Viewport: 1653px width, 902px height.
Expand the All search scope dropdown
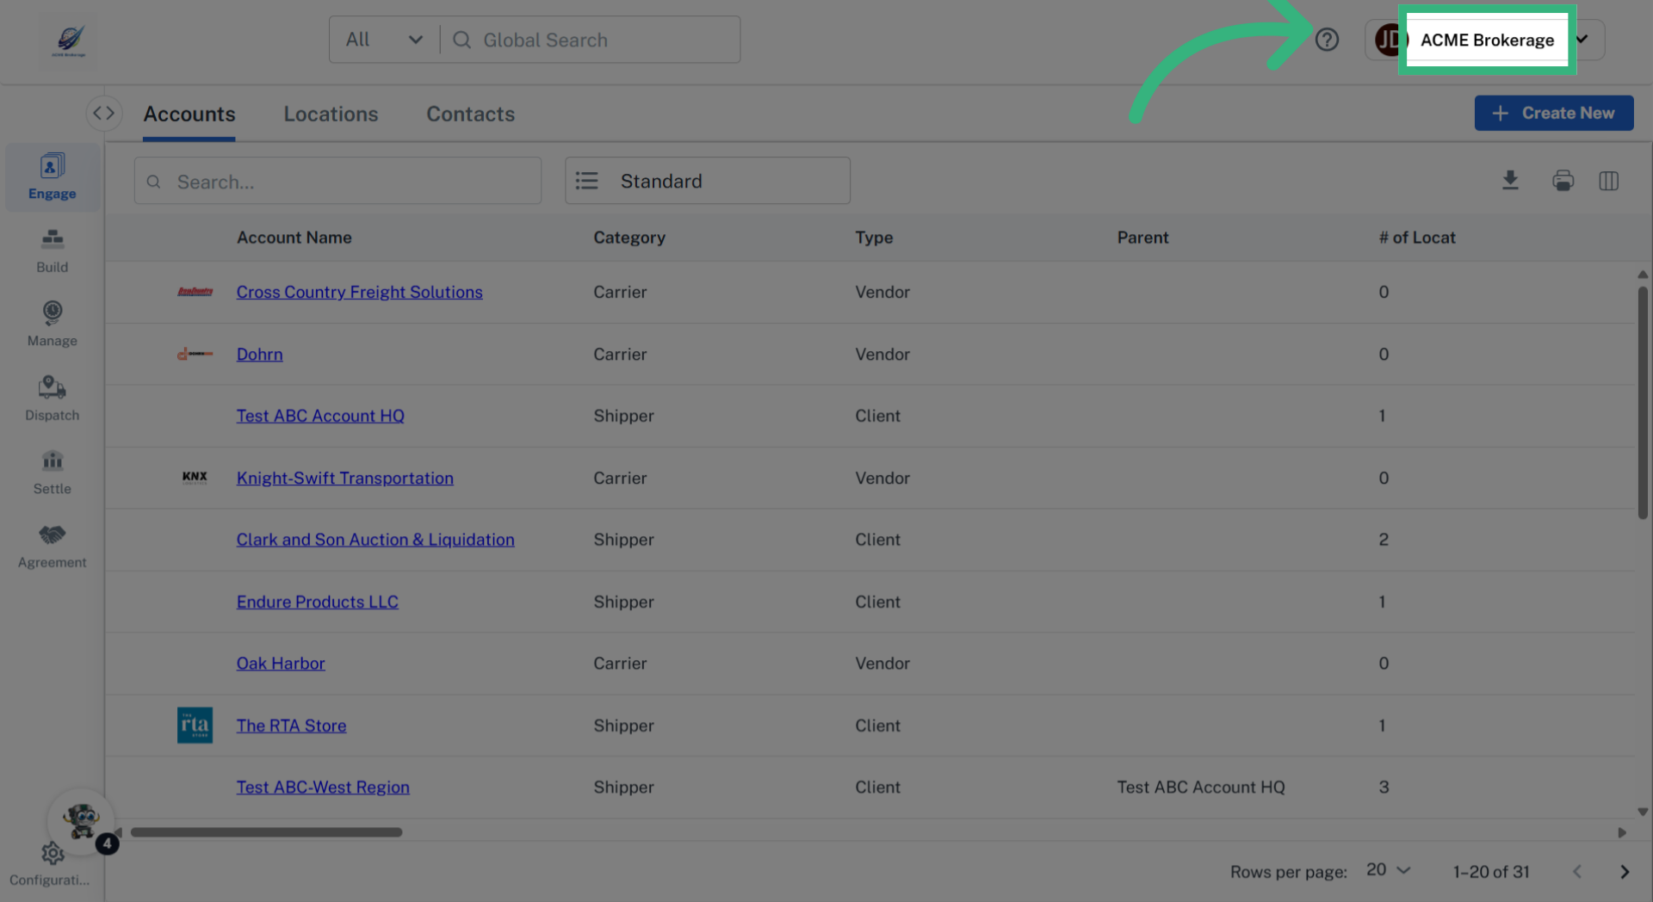click(x=384, y=40)
